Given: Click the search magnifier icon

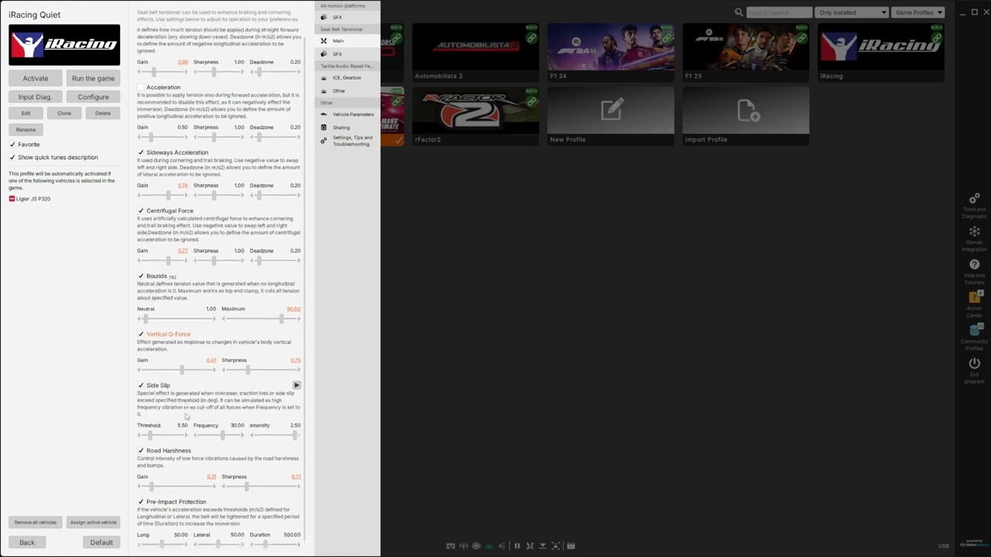Looking at the screenshot, I should [x=739, y=12].
